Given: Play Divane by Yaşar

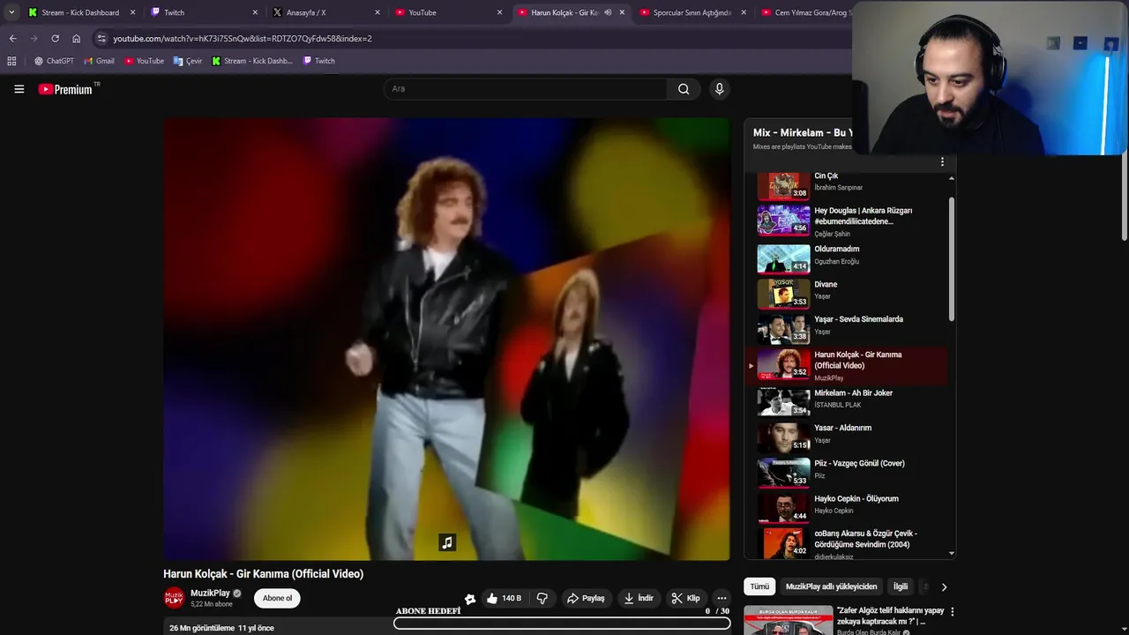Looking at the screenshot, I should tap(851, 294).
